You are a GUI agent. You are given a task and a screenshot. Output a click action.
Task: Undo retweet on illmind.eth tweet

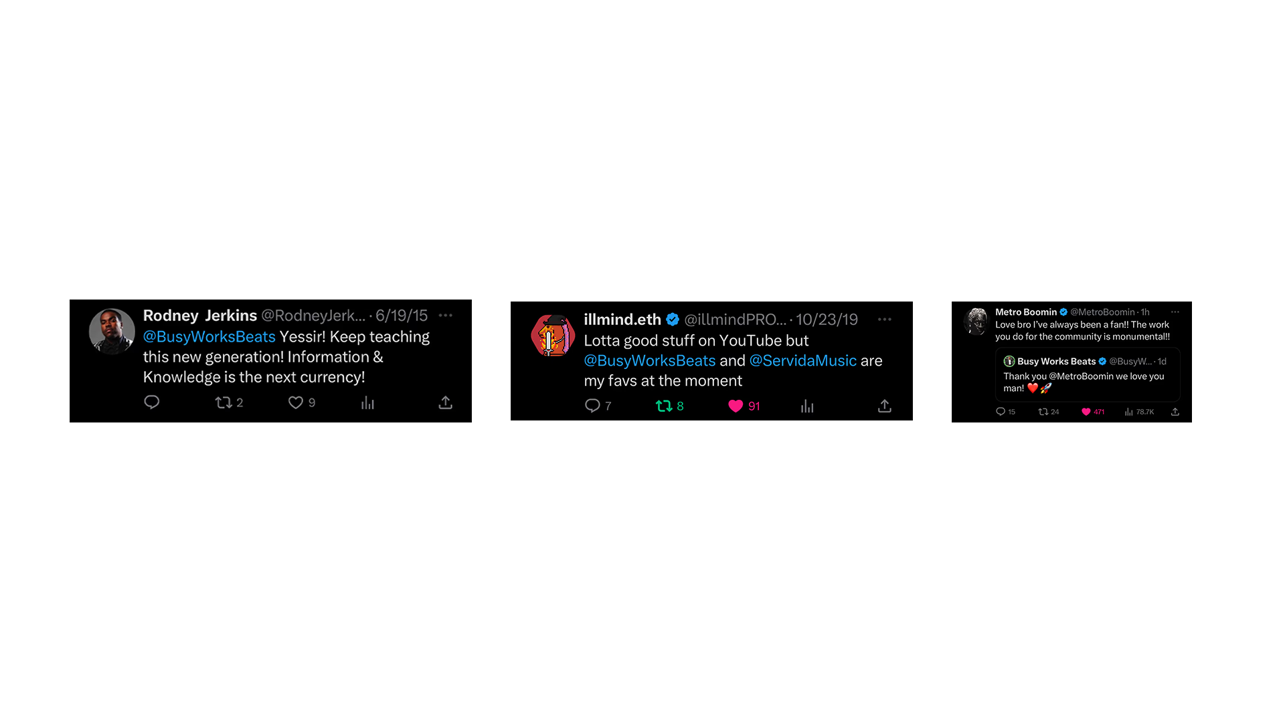click(669, 406)
